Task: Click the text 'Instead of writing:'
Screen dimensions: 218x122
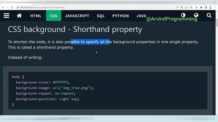Action: tap(25, 57)
